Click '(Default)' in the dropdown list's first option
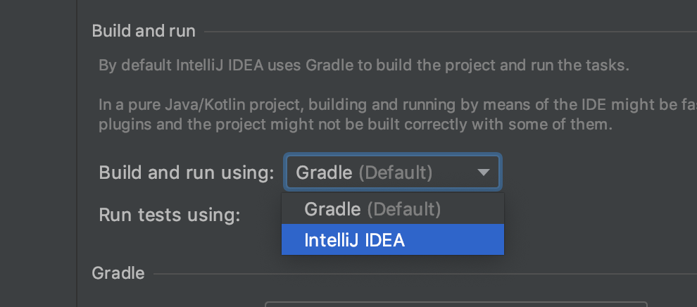The width and height of the screenshot is (697, 307). (x=404, y=209)
